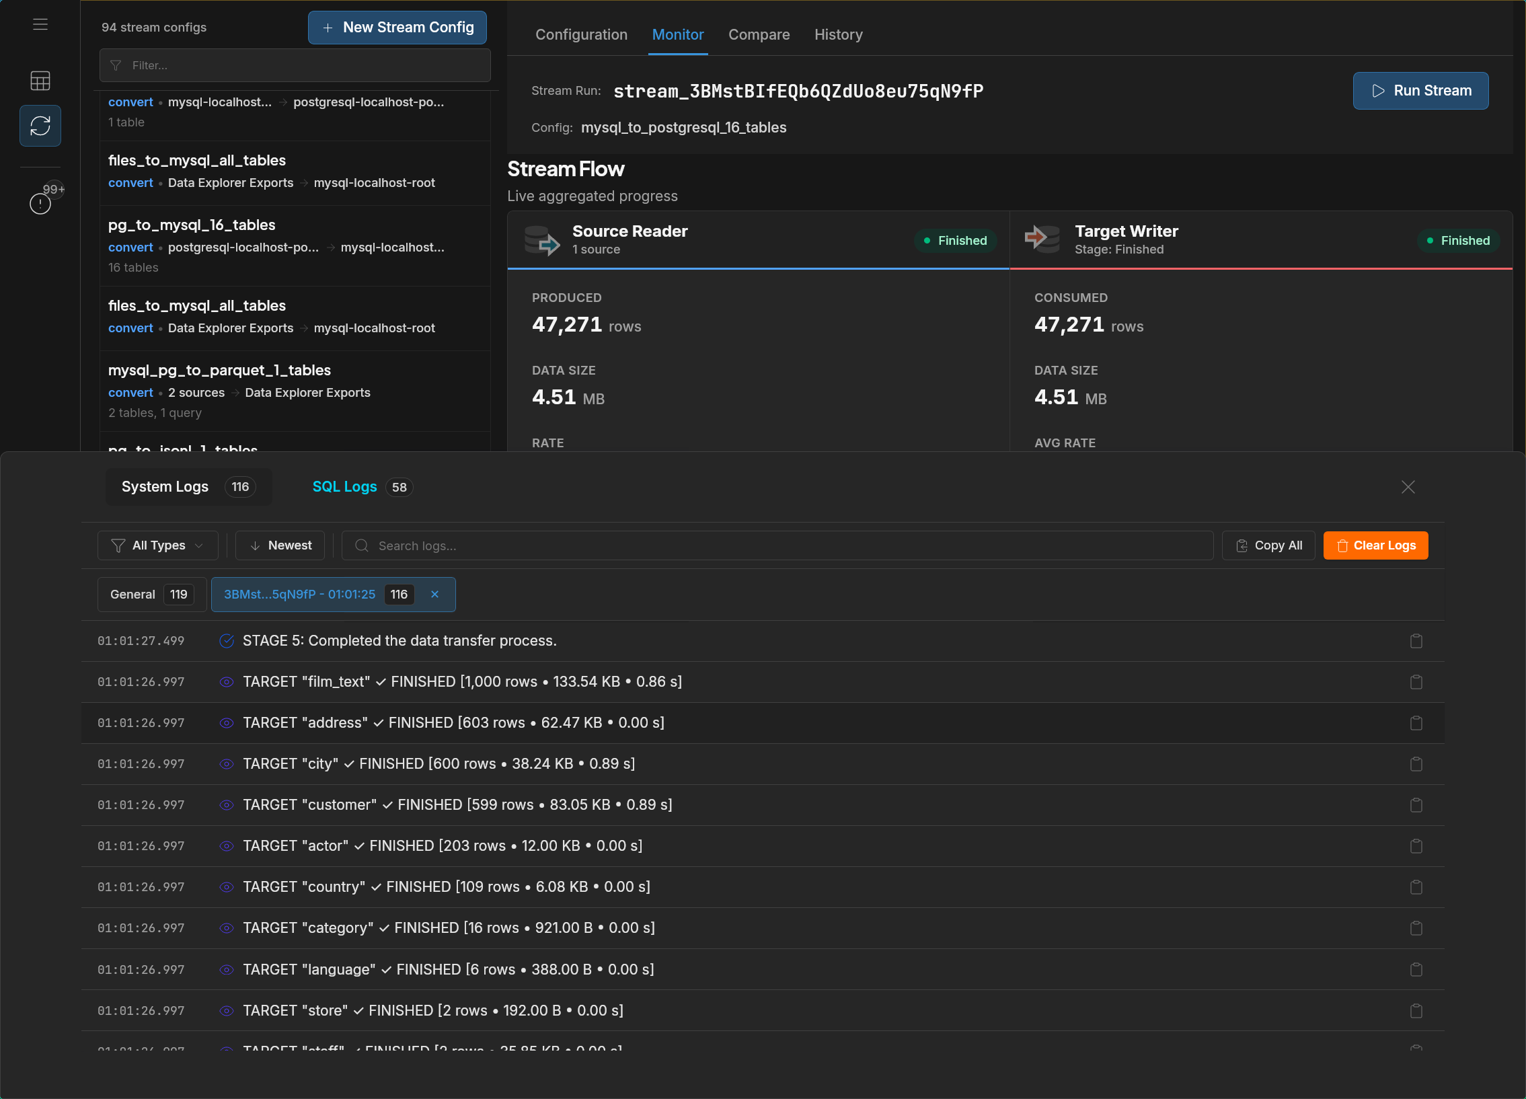Click the Source Reader Finished status badge
The height and width of the screenshot is (1099, 1526).
(956, 240)
